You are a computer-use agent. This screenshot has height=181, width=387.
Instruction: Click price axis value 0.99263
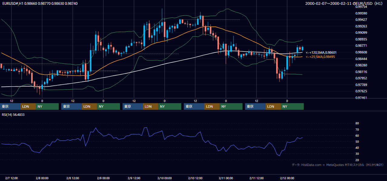[361, 26]
